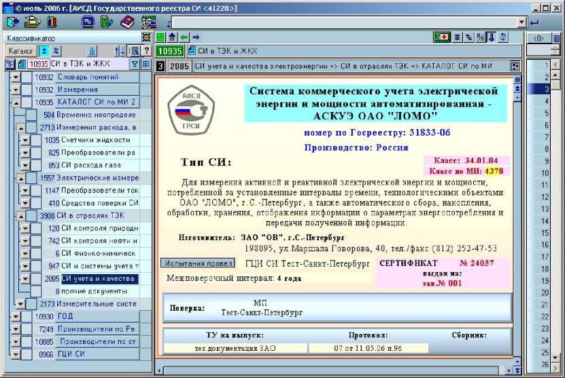Click the home icon above the document
This screenshot has height=378, width=565.
point(172,37)
